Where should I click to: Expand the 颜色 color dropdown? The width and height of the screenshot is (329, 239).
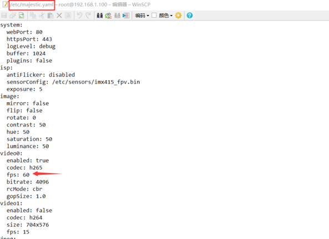tap(166, 15)
